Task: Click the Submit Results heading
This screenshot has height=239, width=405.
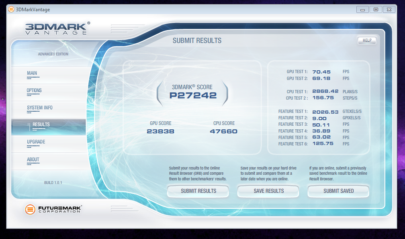Action: (x=197, y=41)
